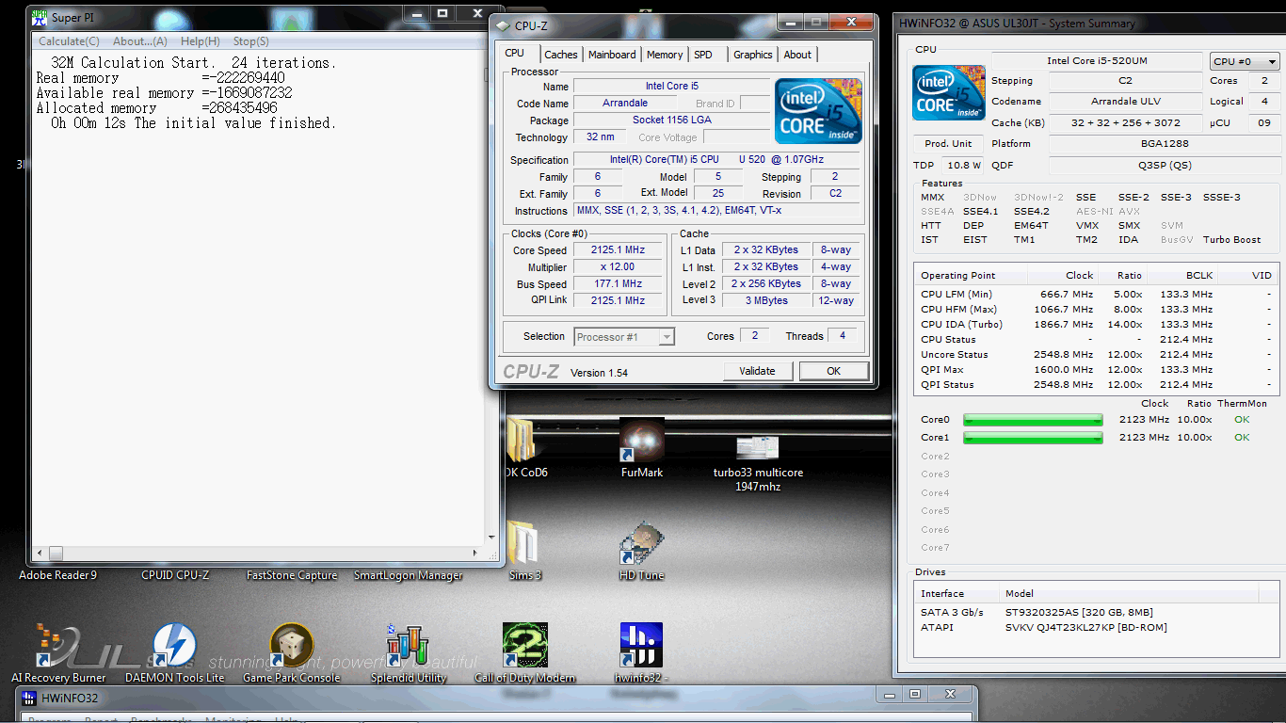Open the Processor #1 selection dropdown
Viewport: 1286px width, 723px height.
[x=624, y=337]
